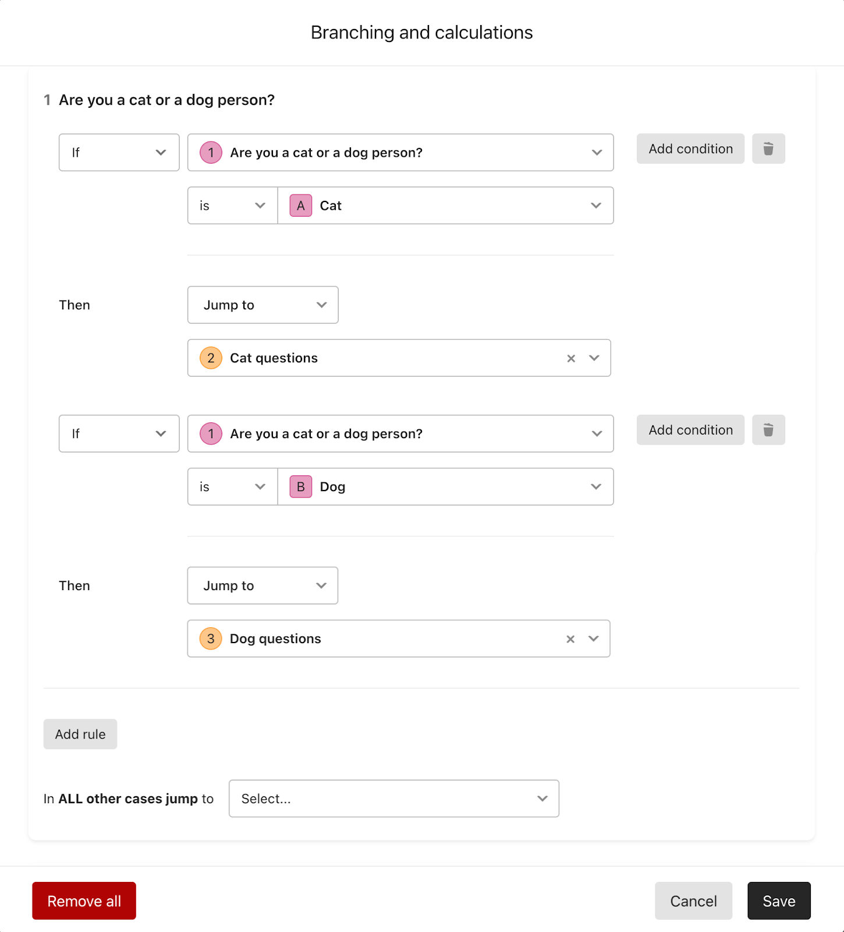This screenshot has height=932, width=844.
Task: Clear the Cat questions jump target
Action: 571,358
